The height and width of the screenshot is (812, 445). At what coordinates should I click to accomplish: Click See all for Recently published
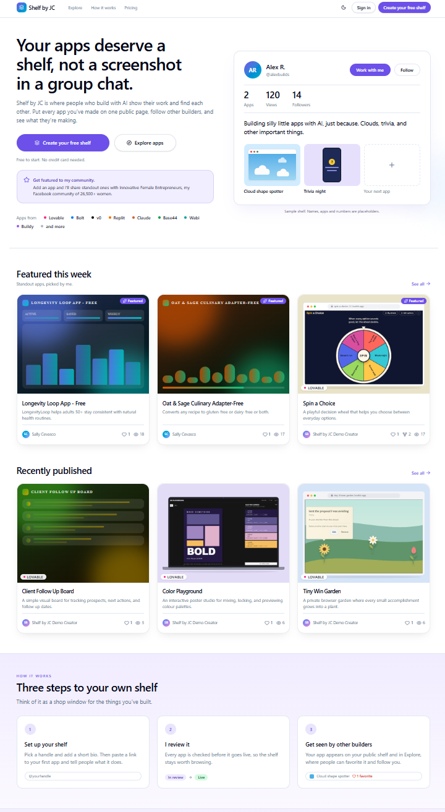point(421,473)
